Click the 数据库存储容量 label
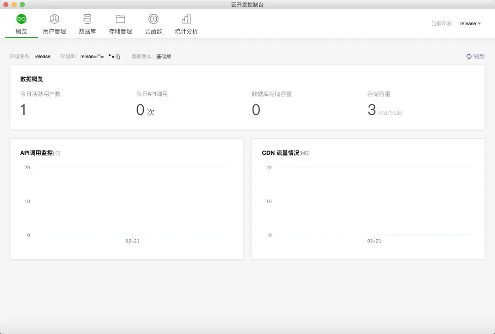The height and width of the screenshot is (334, 495). click(x=272, y=94)
